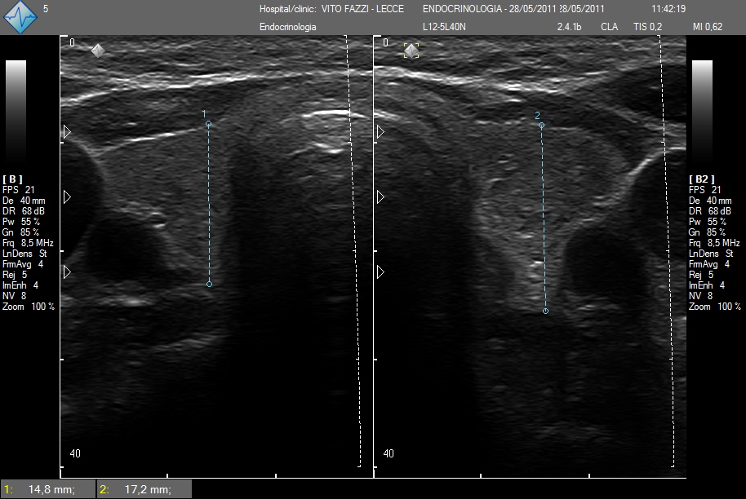Click "LnDens St" in the [B] panel

[24, 254]
